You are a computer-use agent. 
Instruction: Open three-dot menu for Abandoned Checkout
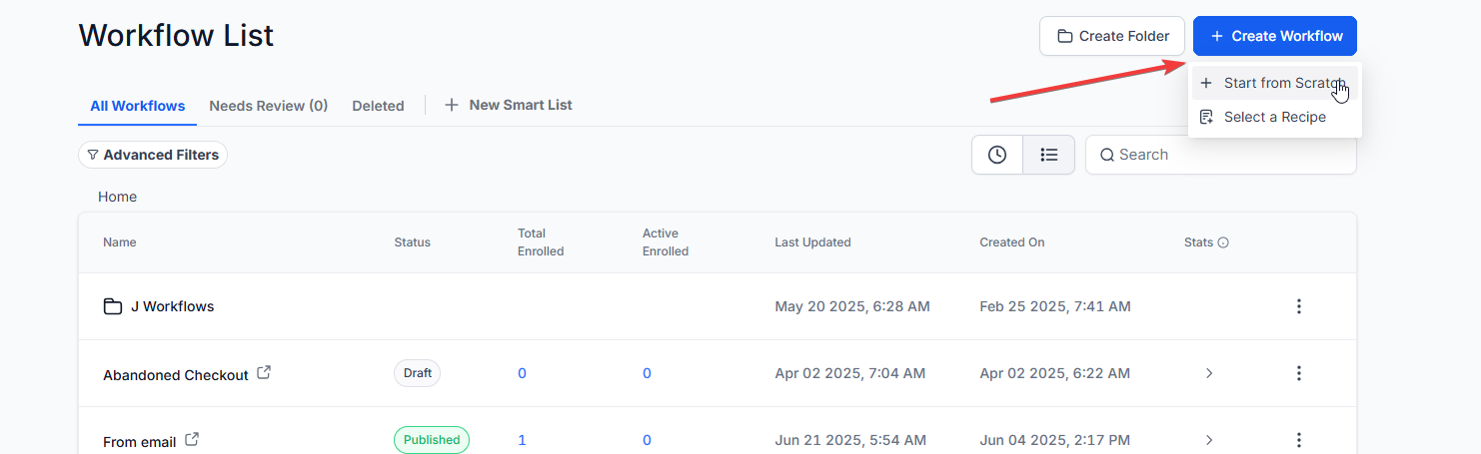[1299, 373]
